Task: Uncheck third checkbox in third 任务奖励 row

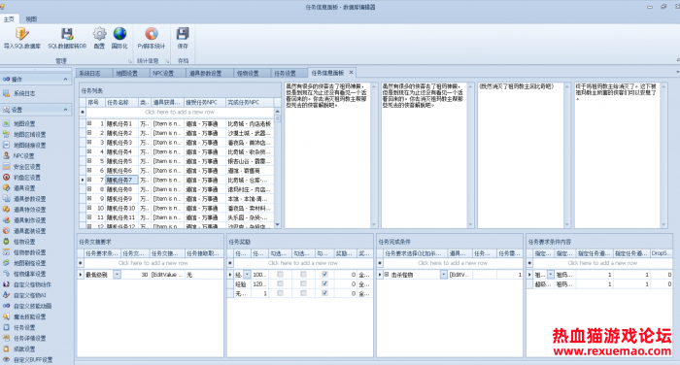Action: click(324, 293)
